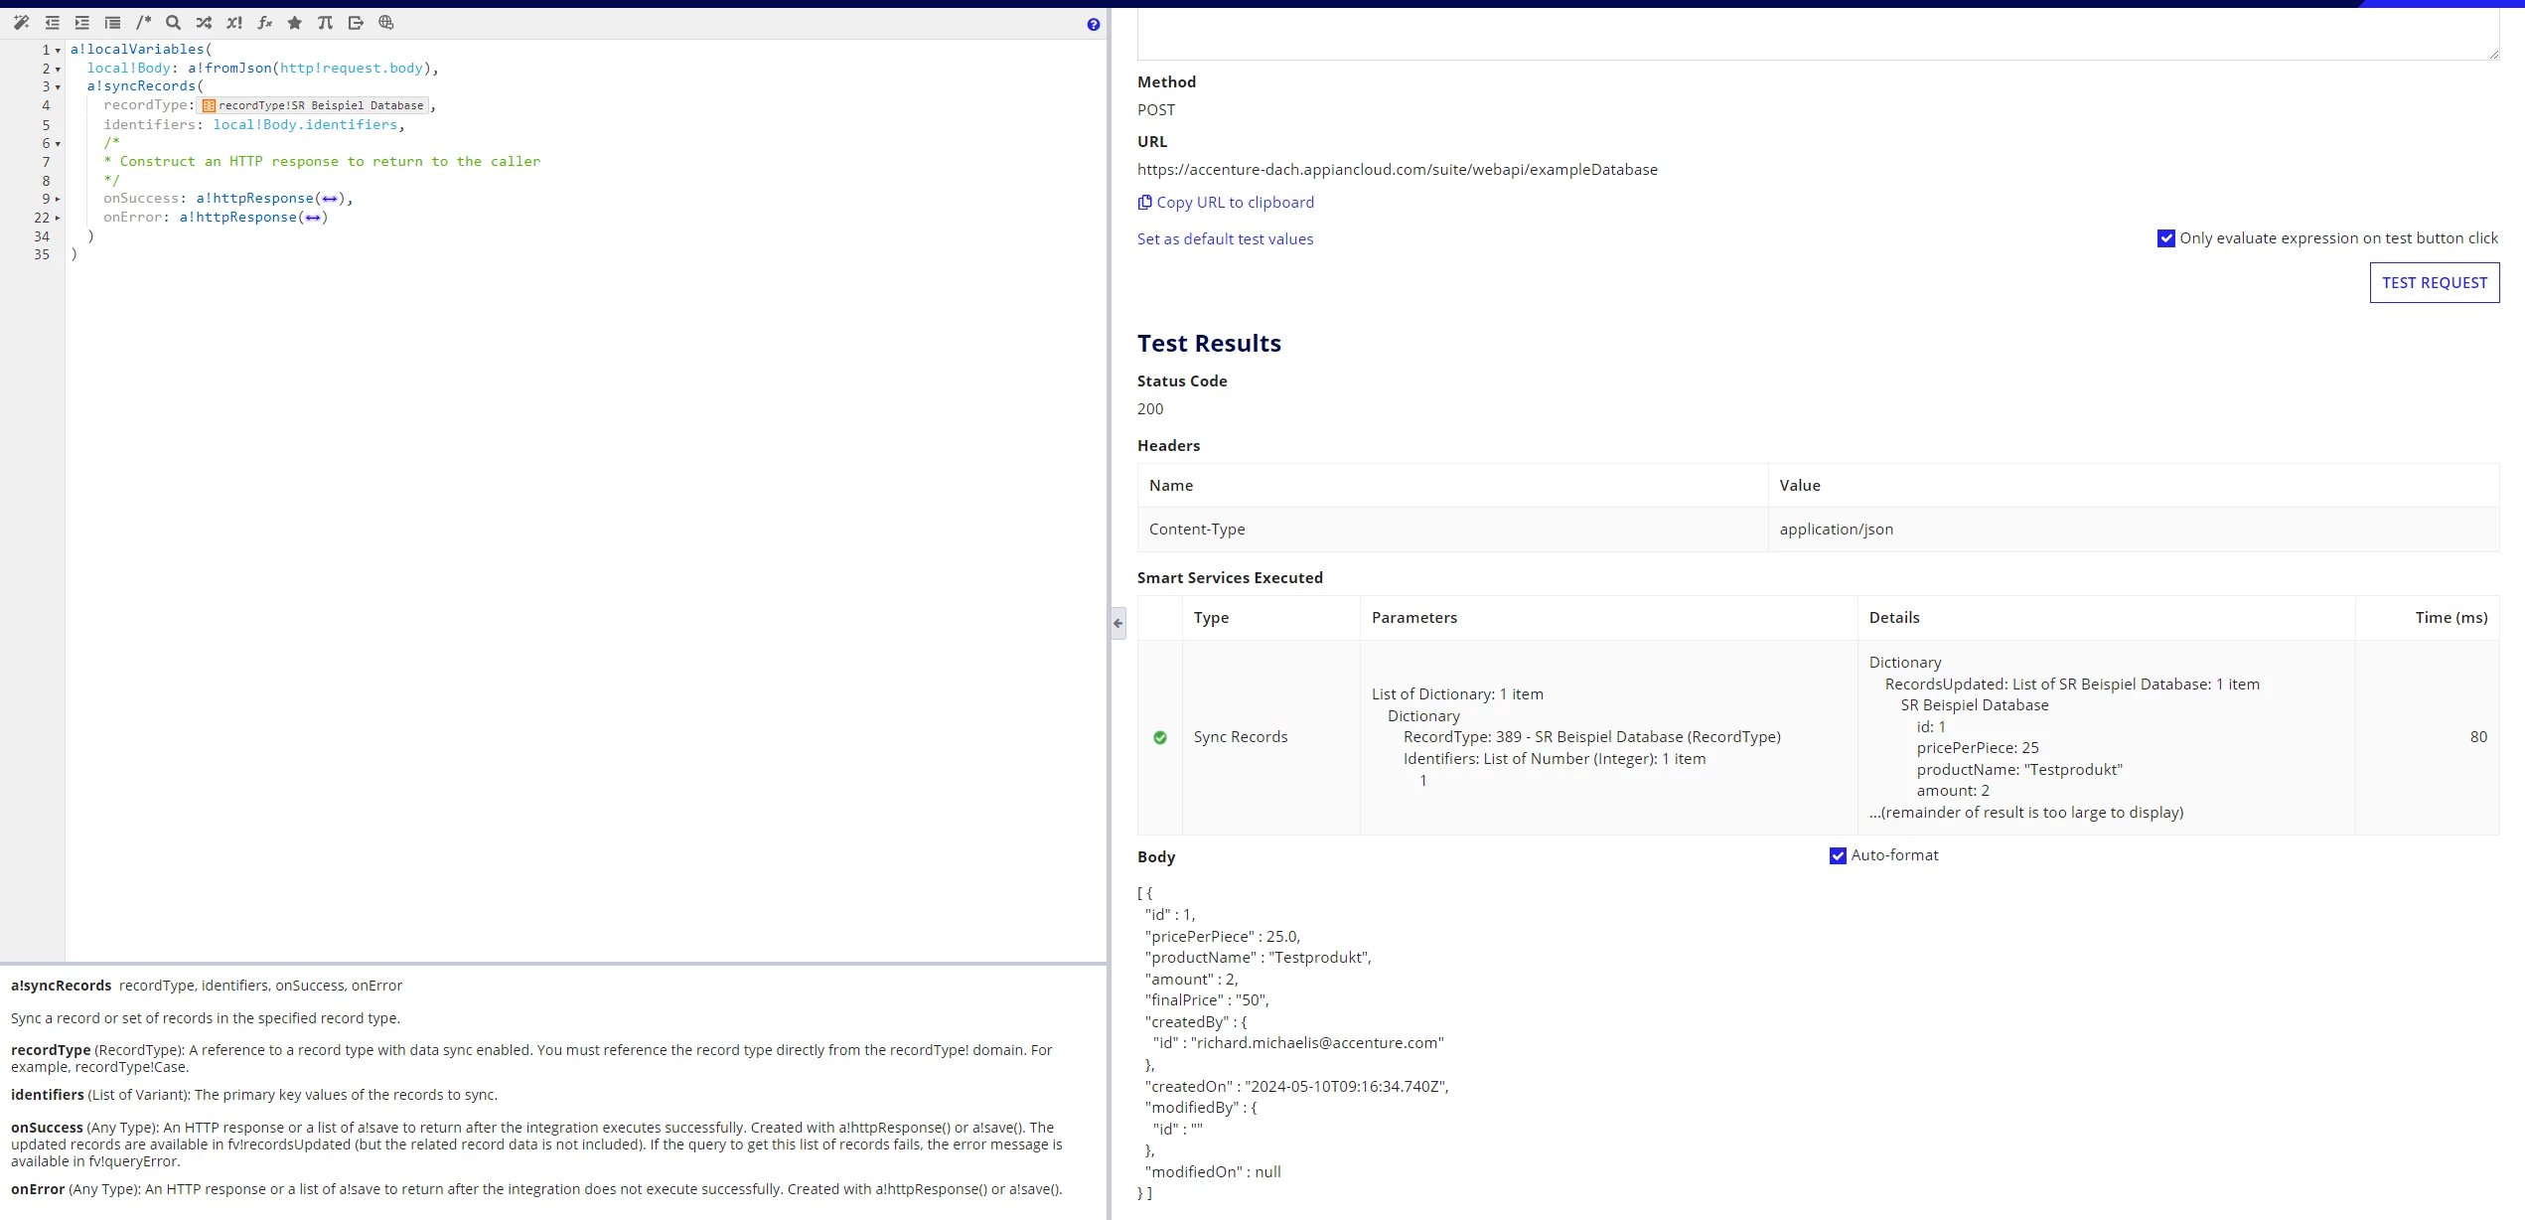Toggle comment with the /* icon

pos(143,23)
